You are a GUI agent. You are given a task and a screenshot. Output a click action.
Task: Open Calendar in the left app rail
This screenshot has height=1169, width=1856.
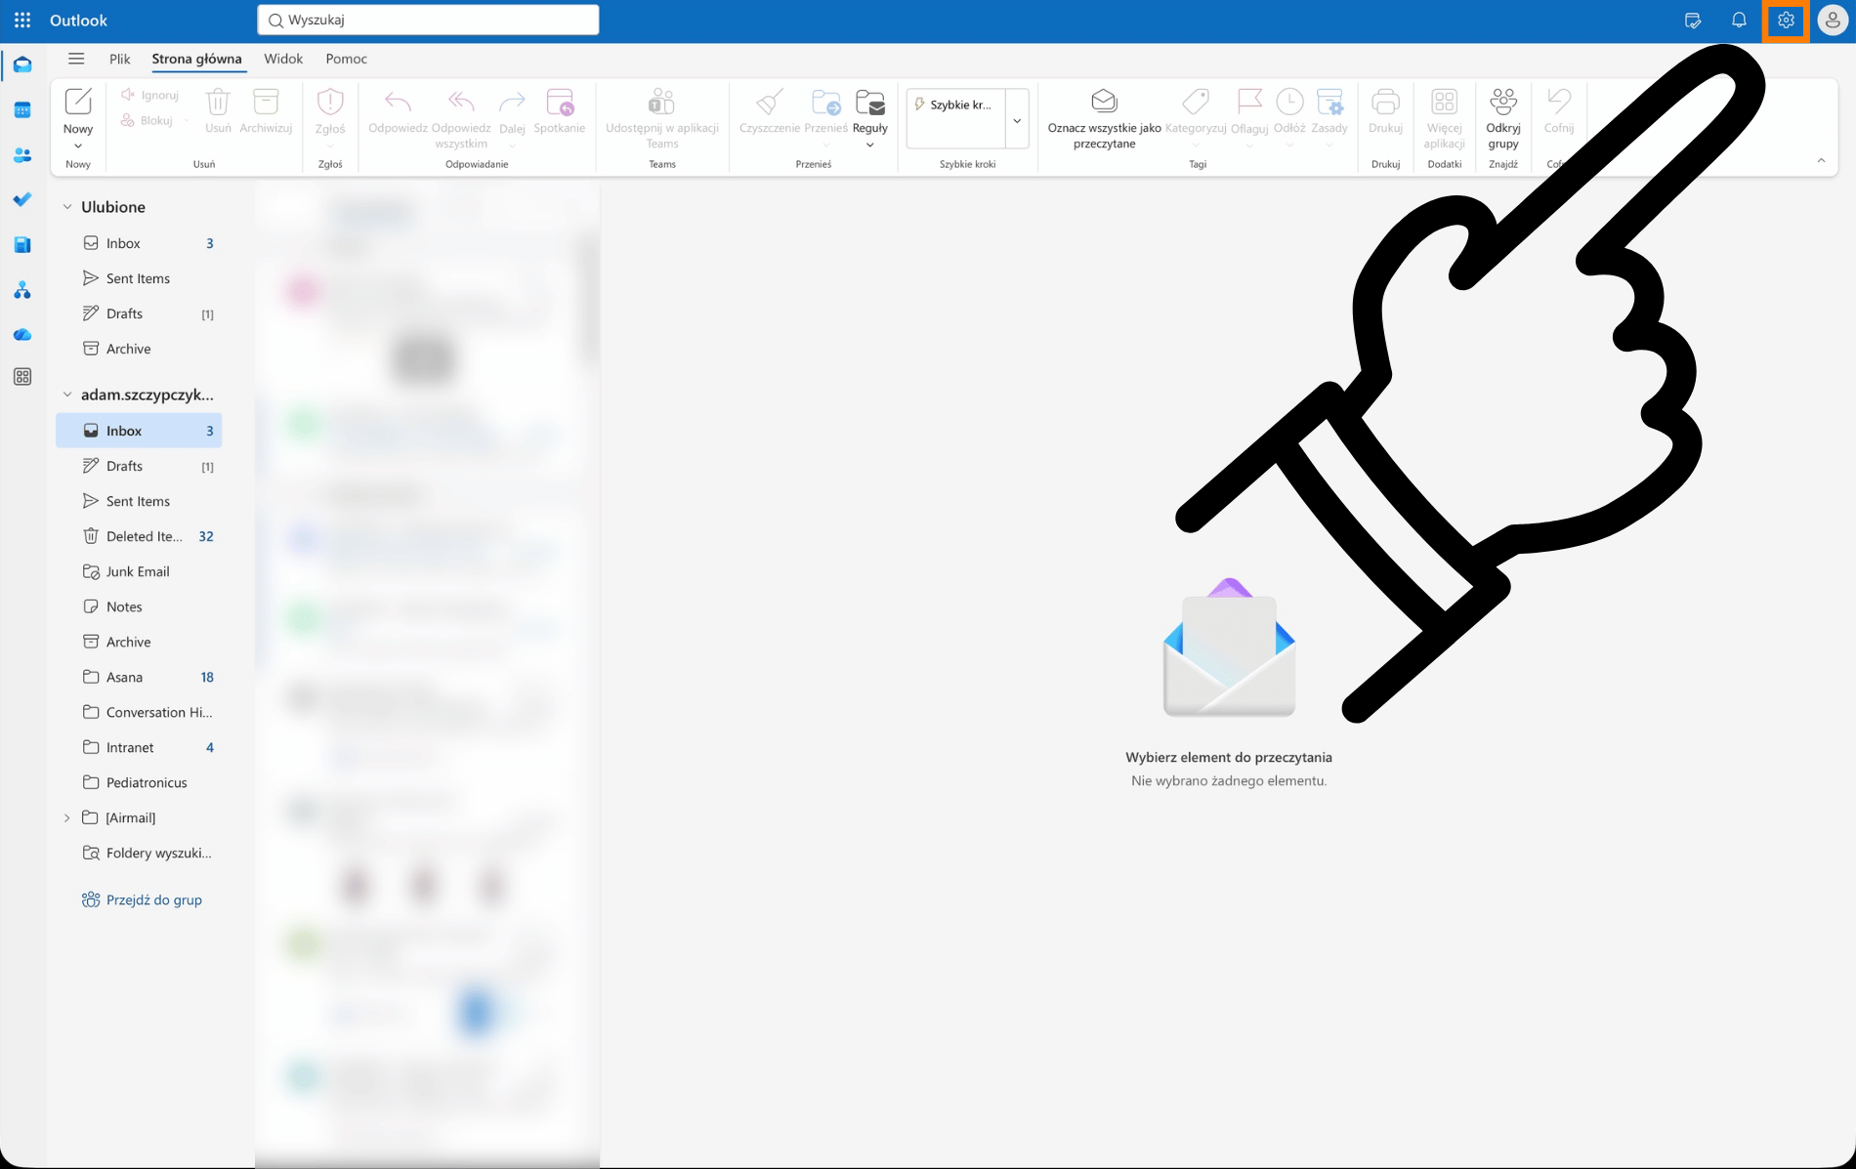tap(22, 110)
